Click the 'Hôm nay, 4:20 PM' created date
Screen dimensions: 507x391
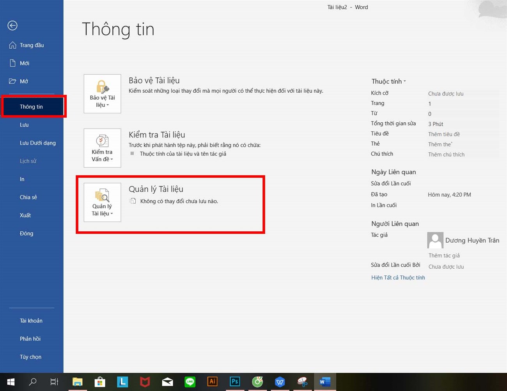(449, 195)
